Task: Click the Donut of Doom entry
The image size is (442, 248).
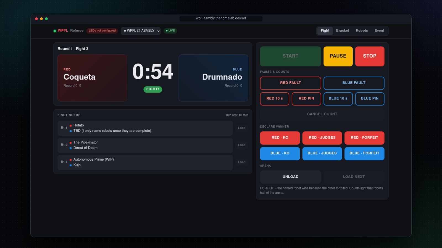Action: point(85,148)
